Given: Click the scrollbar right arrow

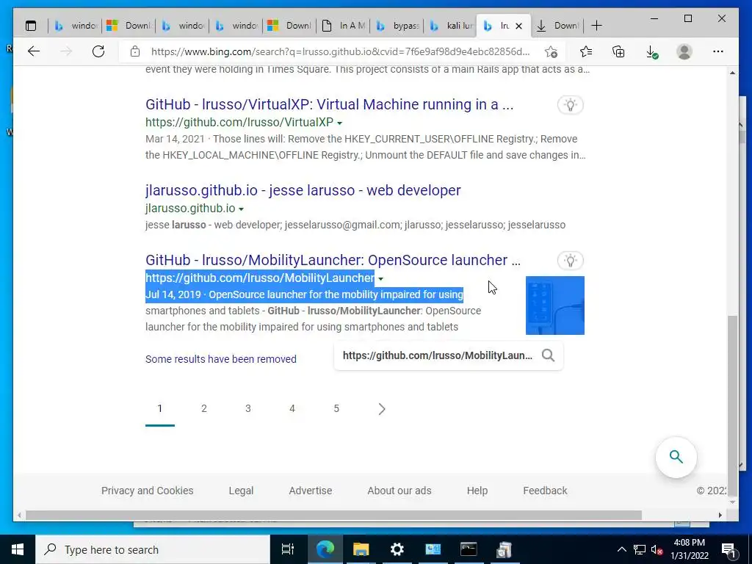Looking at the screenshot, I should point(720,515).
